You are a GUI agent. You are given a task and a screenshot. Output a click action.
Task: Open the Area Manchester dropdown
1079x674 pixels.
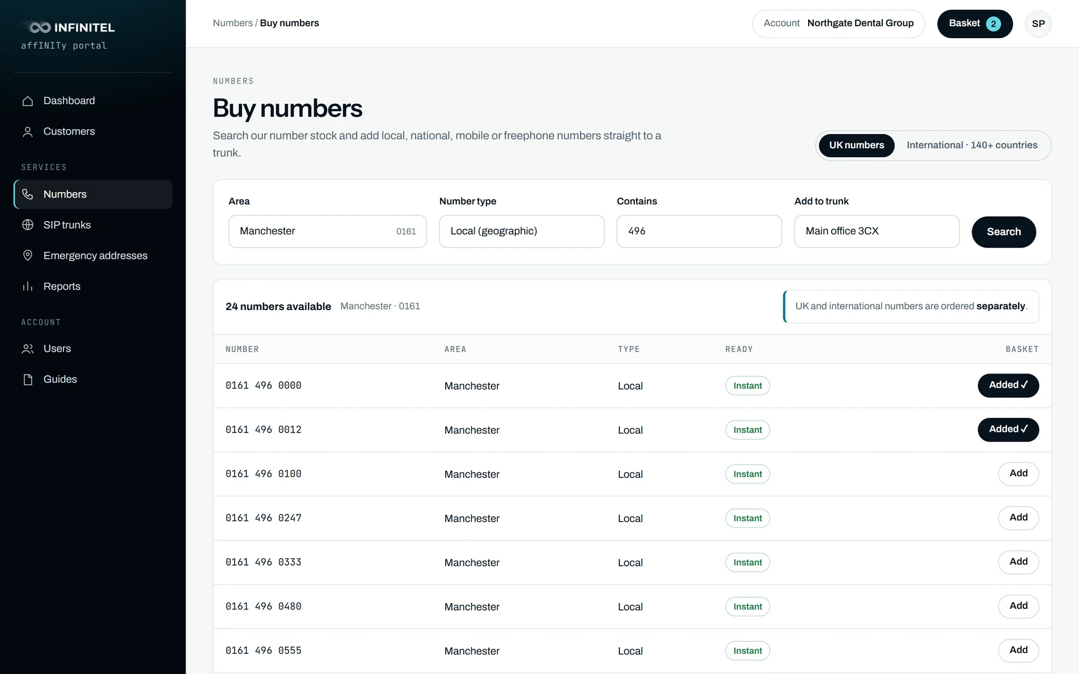tap(328, 231)
